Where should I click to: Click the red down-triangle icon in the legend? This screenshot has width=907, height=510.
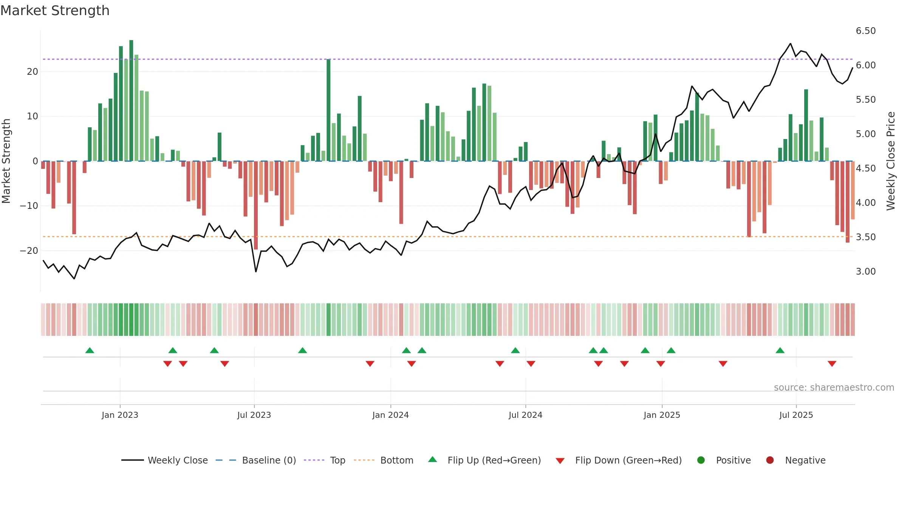point(560,461)
